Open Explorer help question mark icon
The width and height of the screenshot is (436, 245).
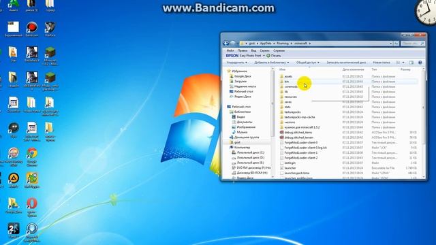tap(420, 63)
